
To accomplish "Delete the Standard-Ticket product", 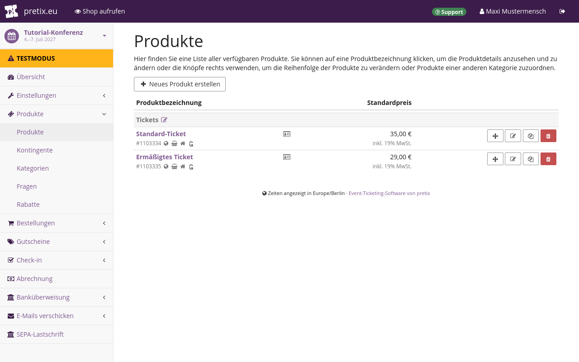I will pos(548,136).
